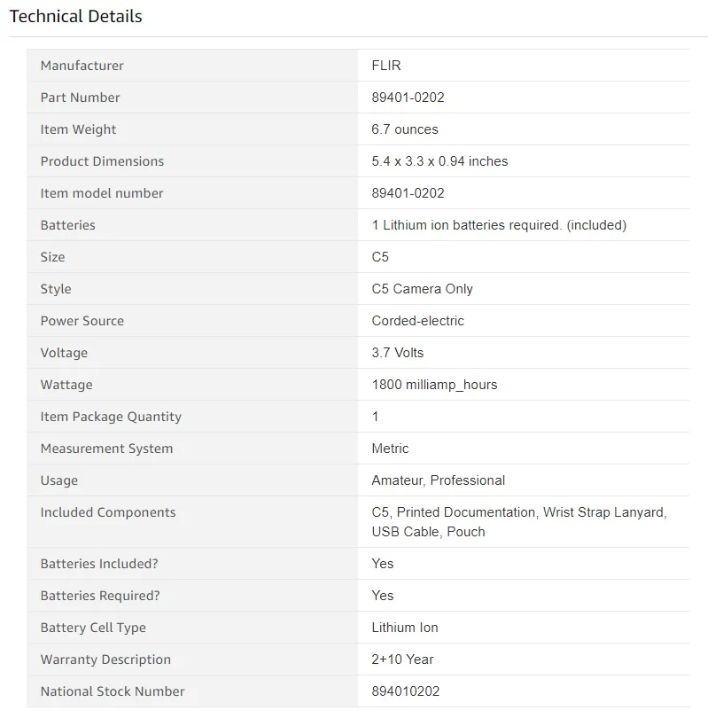Click the 2+10 Year warranty value
Image resolution: width=723 pixels, height=718 pixels.
pyautogui.click(x=402, y=659)
